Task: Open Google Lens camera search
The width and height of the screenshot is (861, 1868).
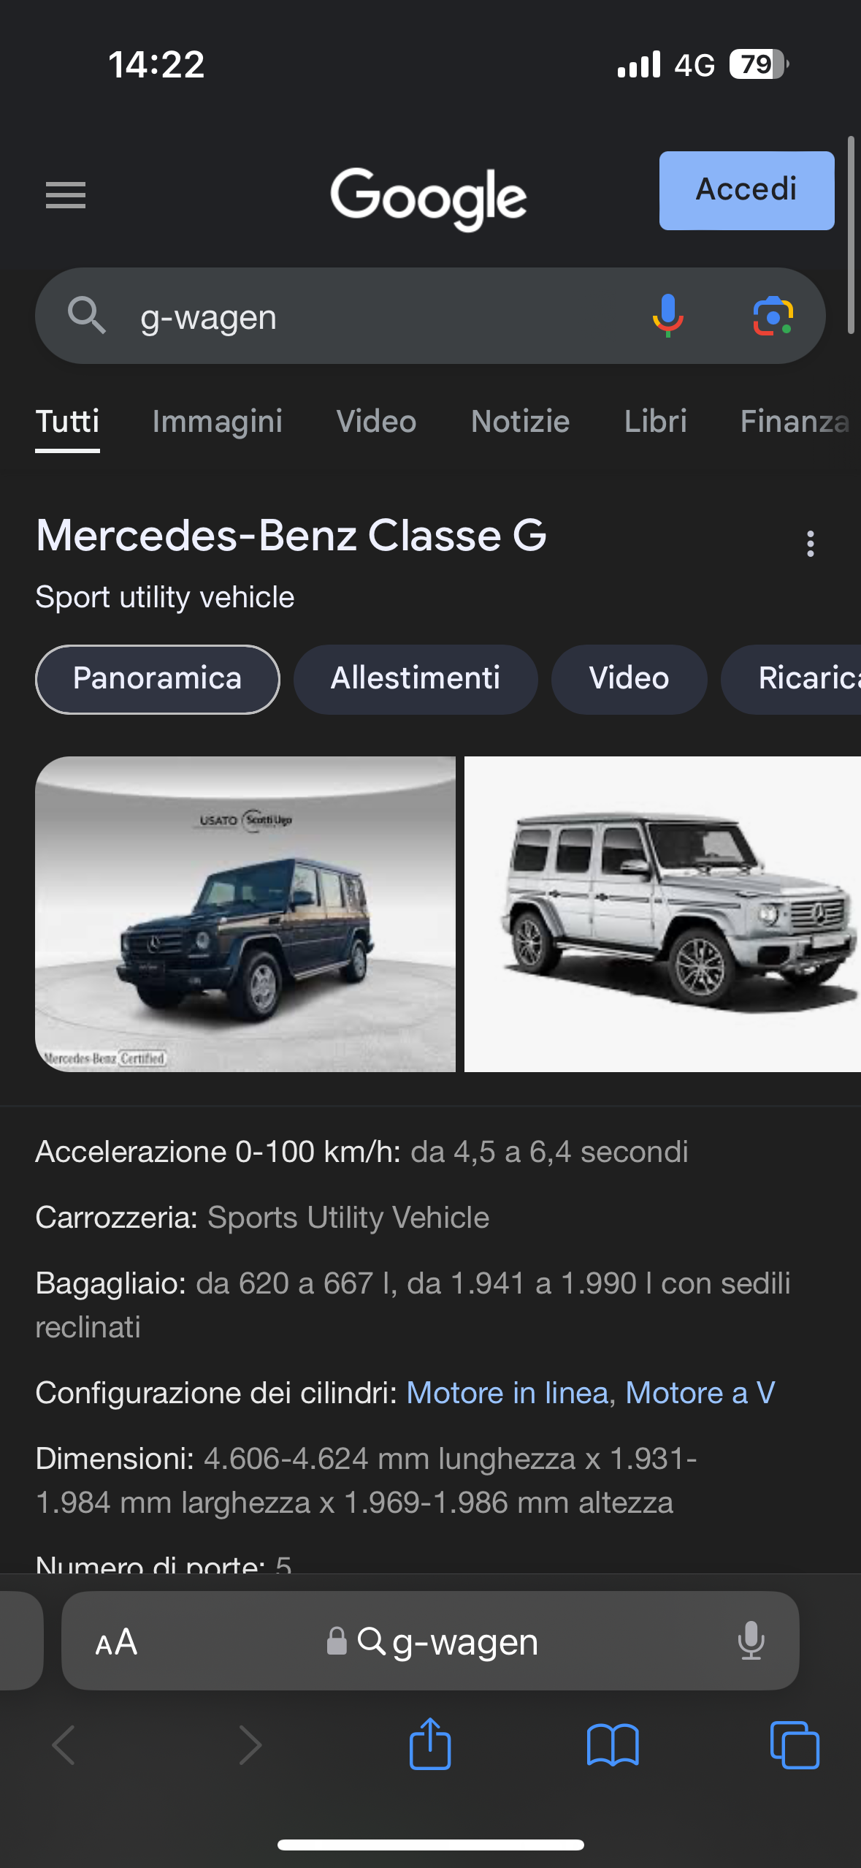Action: [773, 316]
